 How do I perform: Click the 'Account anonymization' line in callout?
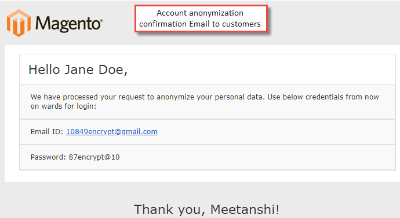(200, 13)
